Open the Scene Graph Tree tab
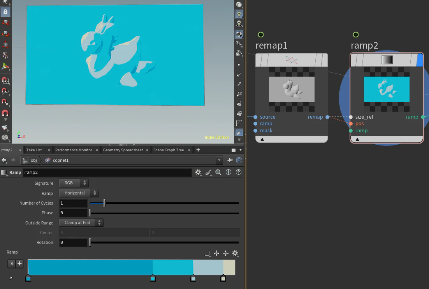 169,150
